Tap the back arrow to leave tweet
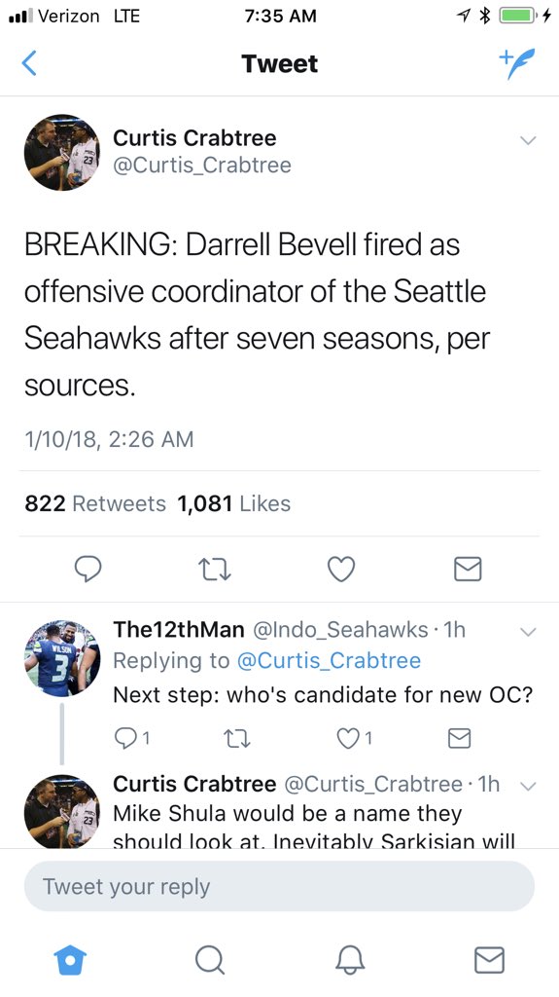This screenshot has width=559, height=997. pyautogui.click(x=29, y=63)
